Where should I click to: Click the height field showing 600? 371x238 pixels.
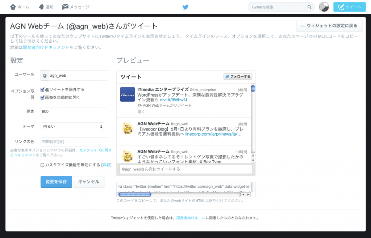click(74, 111)
